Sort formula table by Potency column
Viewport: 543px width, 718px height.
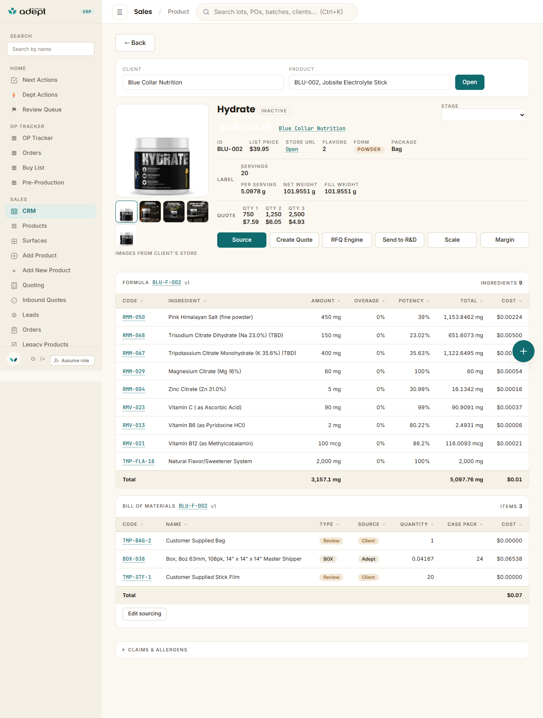[x=414, y=301]
